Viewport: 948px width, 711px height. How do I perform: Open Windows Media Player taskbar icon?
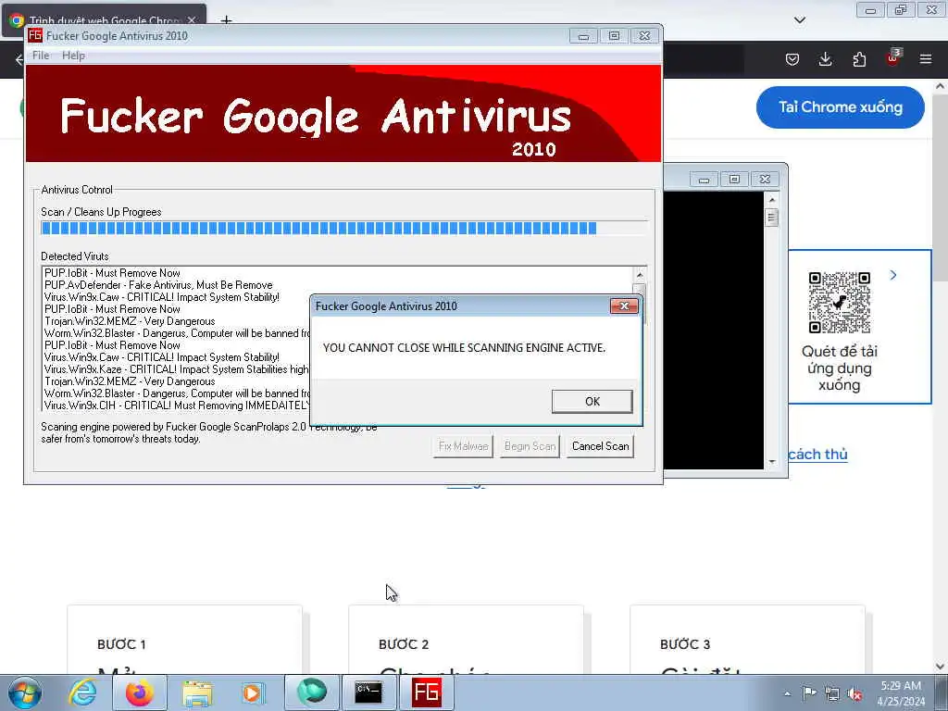coord(253,692)
